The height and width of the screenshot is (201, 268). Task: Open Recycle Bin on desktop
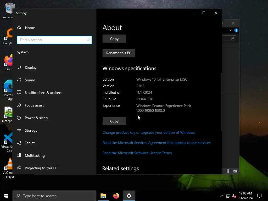7,11
